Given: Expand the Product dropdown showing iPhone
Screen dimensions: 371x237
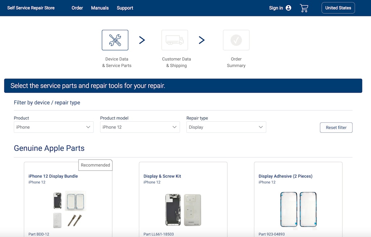Looking at the screenshot, I should (x=53, y=127).
